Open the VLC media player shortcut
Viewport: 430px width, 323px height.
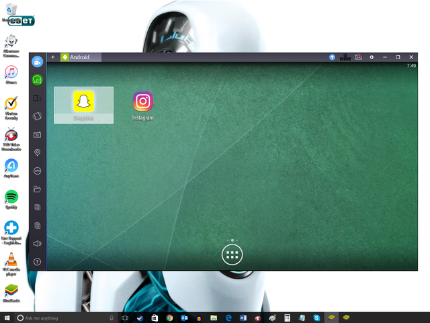point(11,264)
